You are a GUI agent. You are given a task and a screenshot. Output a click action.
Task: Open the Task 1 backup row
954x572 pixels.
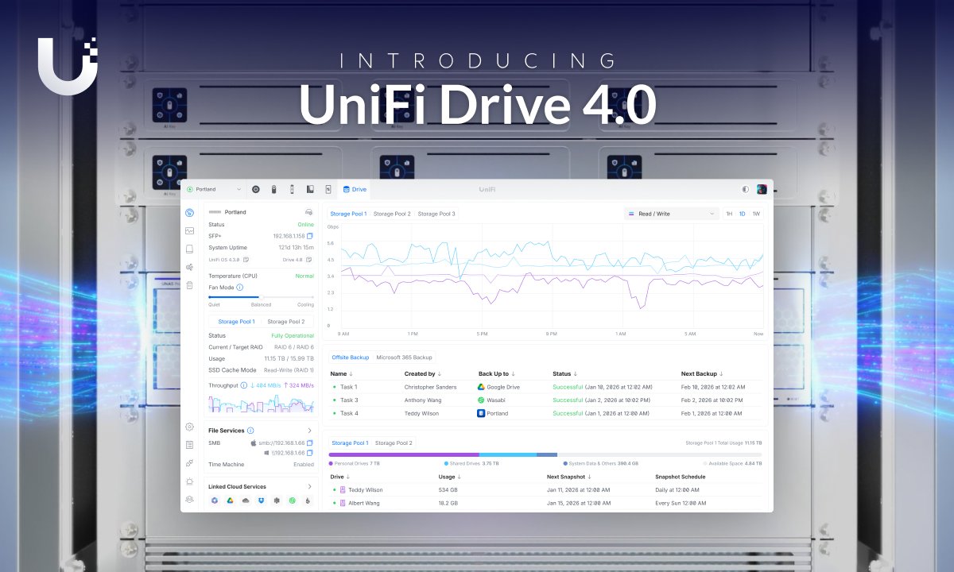(x=545, y=387)
